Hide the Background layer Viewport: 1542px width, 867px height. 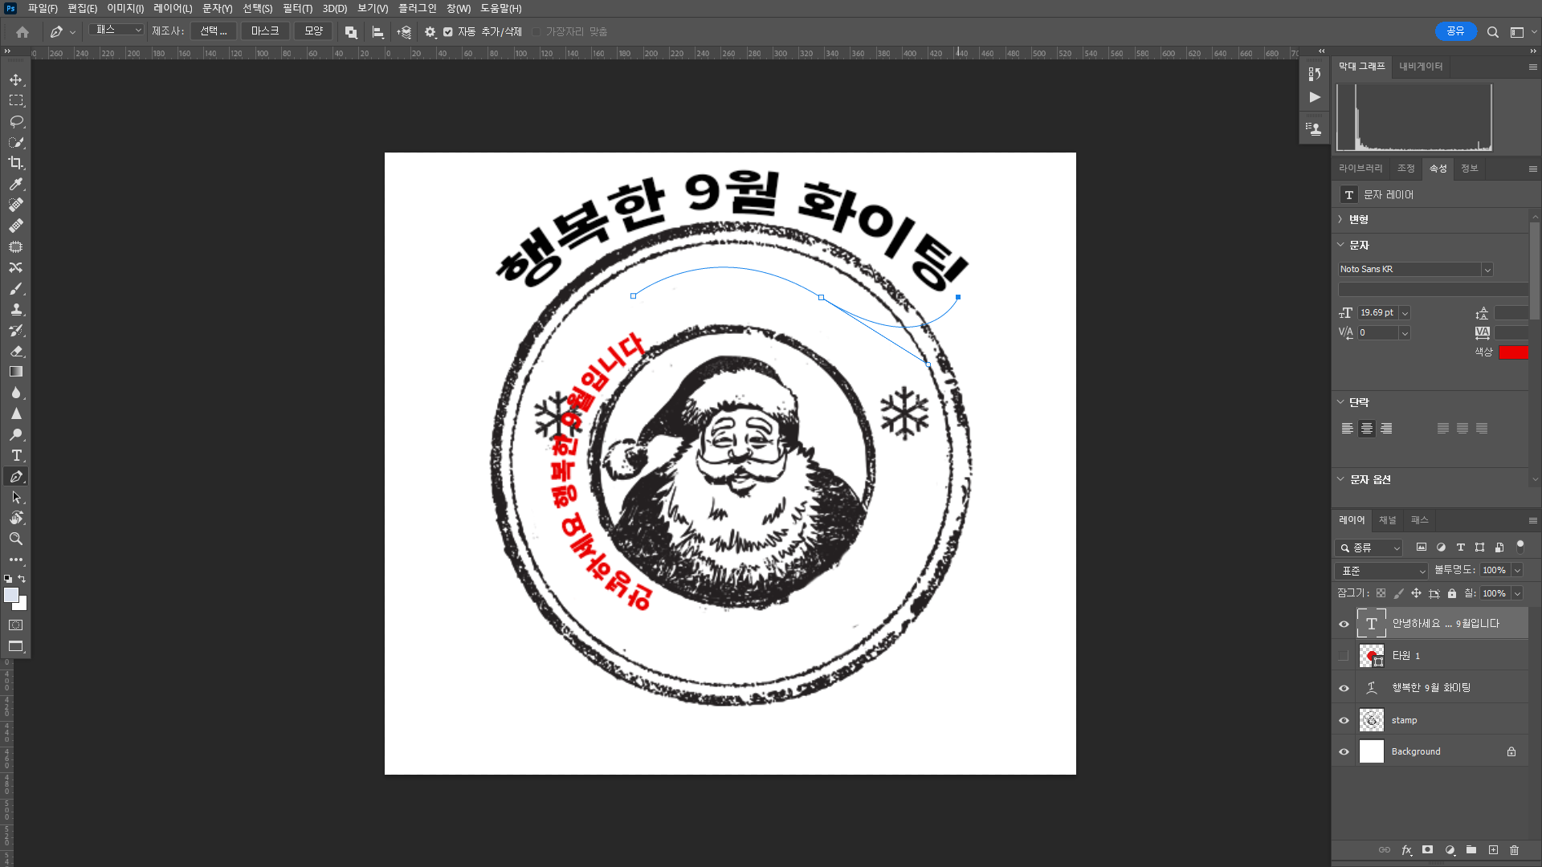[x=1344, y=752]
